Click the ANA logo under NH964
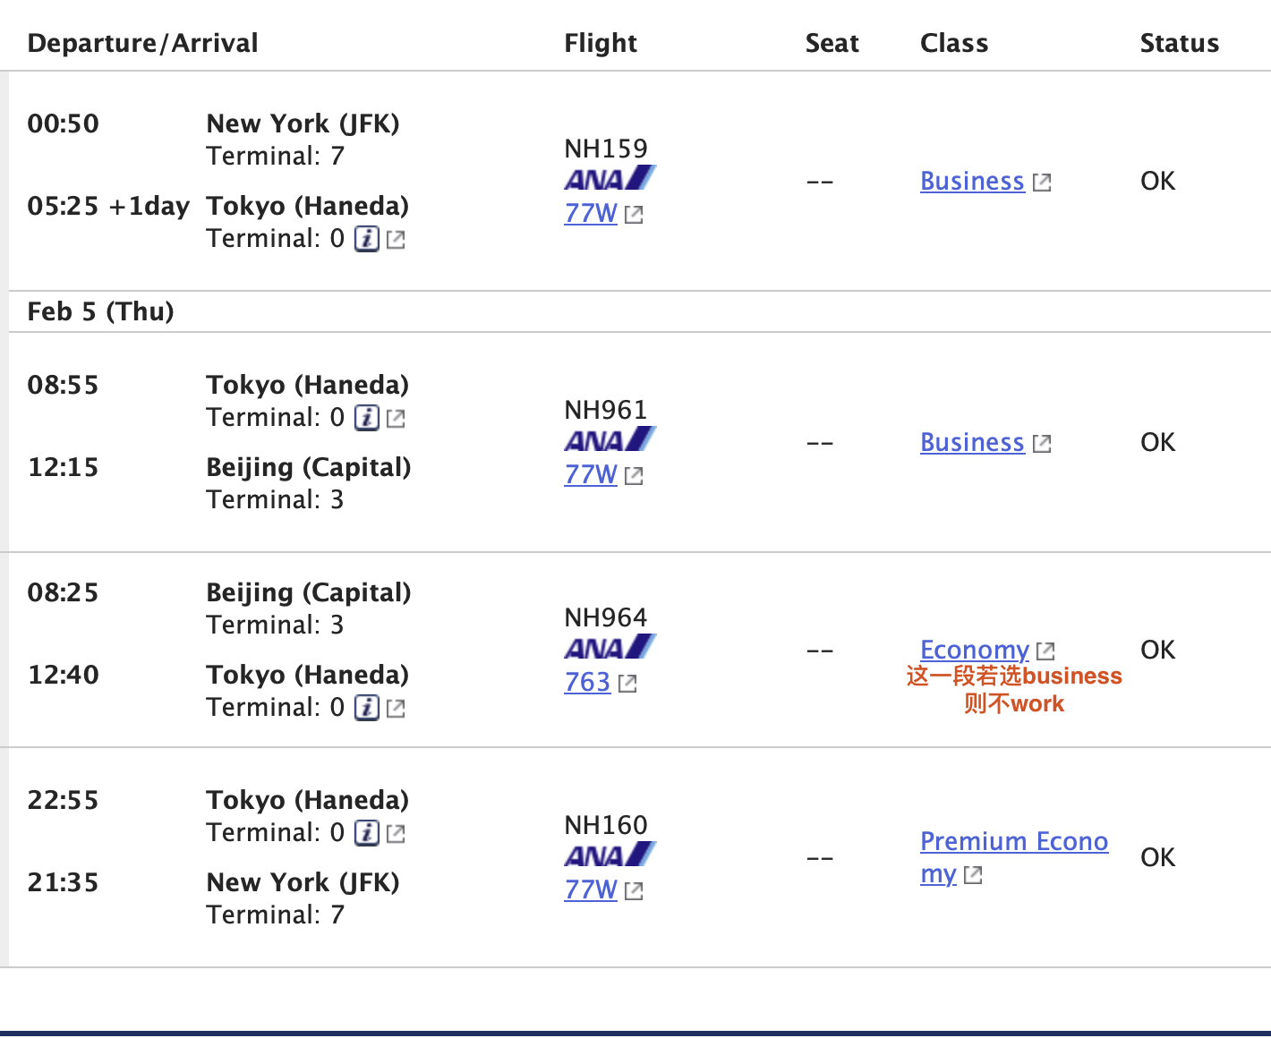The height and width of the screenshot is (1038, 1271). (610, 647)
